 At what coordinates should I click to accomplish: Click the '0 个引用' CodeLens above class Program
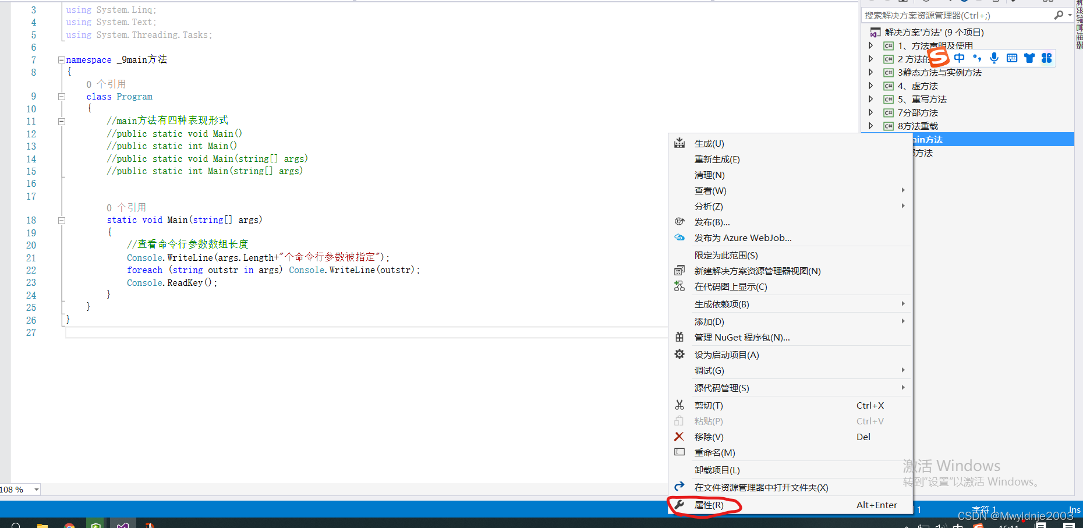coord(106,84)
